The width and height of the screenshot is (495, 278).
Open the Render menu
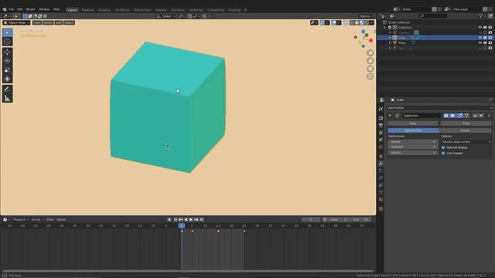pos(31,9)
